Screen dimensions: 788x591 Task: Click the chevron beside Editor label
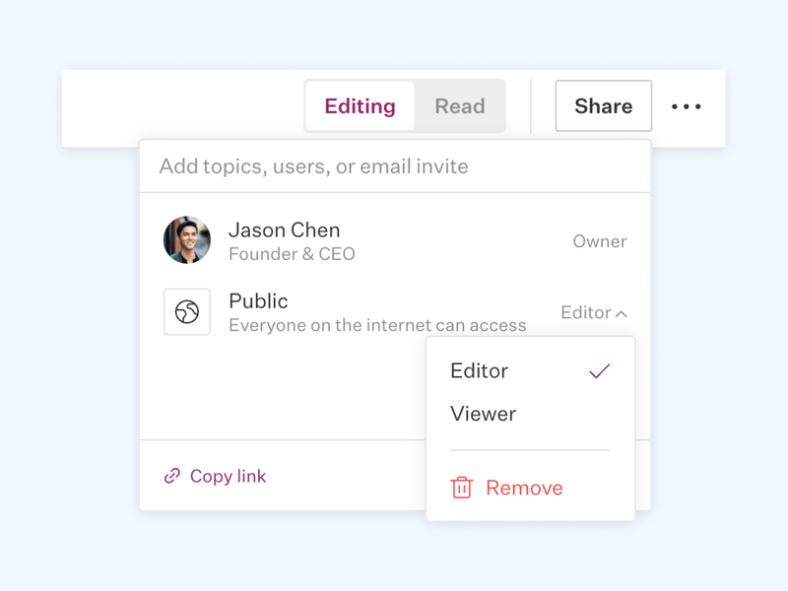[622, 311]
